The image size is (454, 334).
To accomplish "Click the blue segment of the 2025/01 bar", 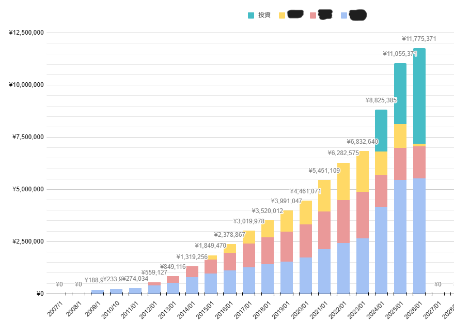I will click(400, 236).
